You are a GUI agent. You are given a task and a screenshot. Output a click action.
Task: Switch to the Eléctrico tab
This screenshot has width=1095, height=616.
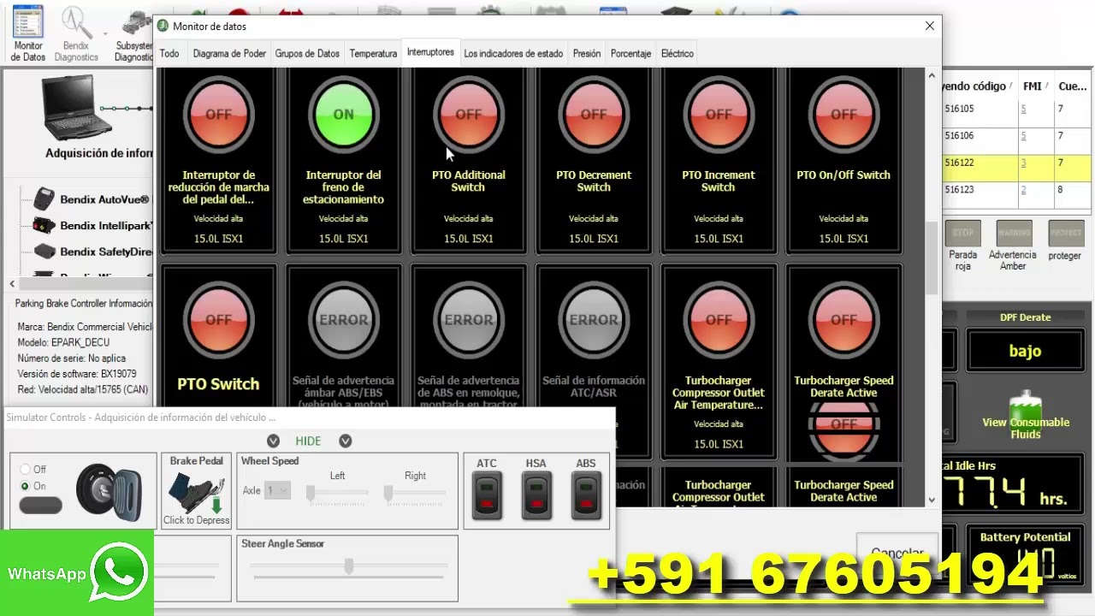[x=678, y=53]
